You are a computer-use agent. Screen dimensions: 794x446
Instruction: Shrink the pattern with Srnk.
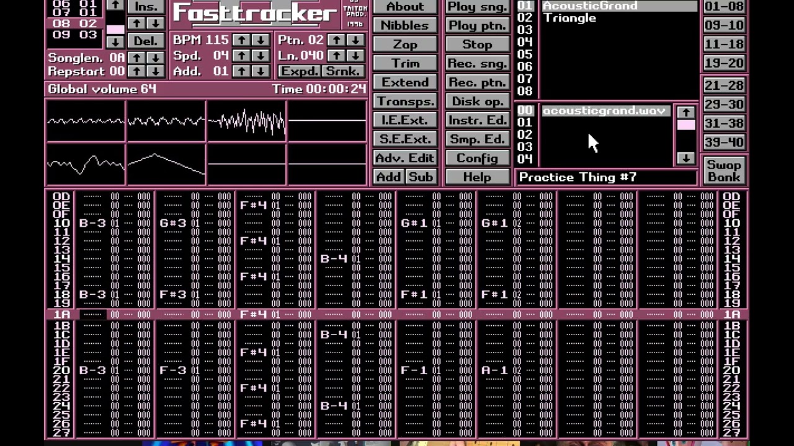[x=343, y=71]
